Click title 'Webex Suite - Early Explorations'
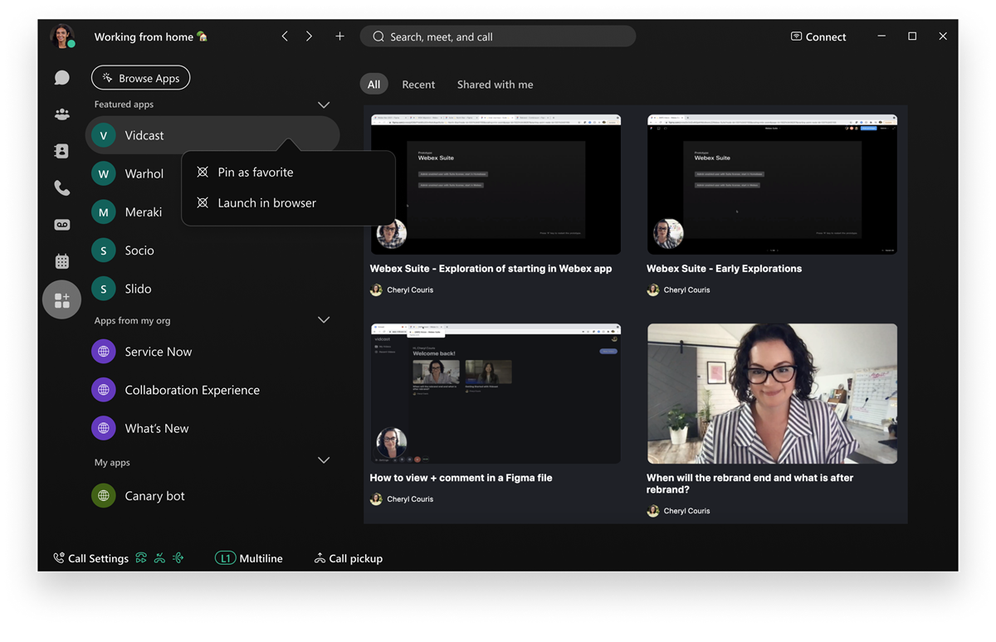Viewport: 996px width, 642px height. (724, 269)
